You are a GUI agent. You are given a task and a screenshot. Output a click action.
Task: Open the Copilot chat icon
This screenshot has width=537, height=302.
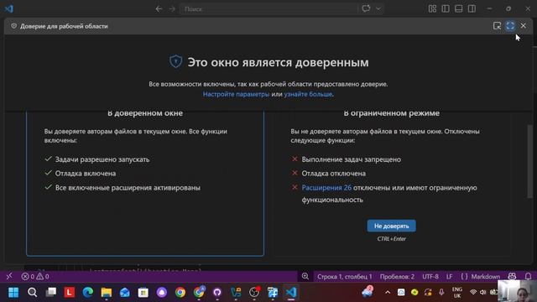366,8
